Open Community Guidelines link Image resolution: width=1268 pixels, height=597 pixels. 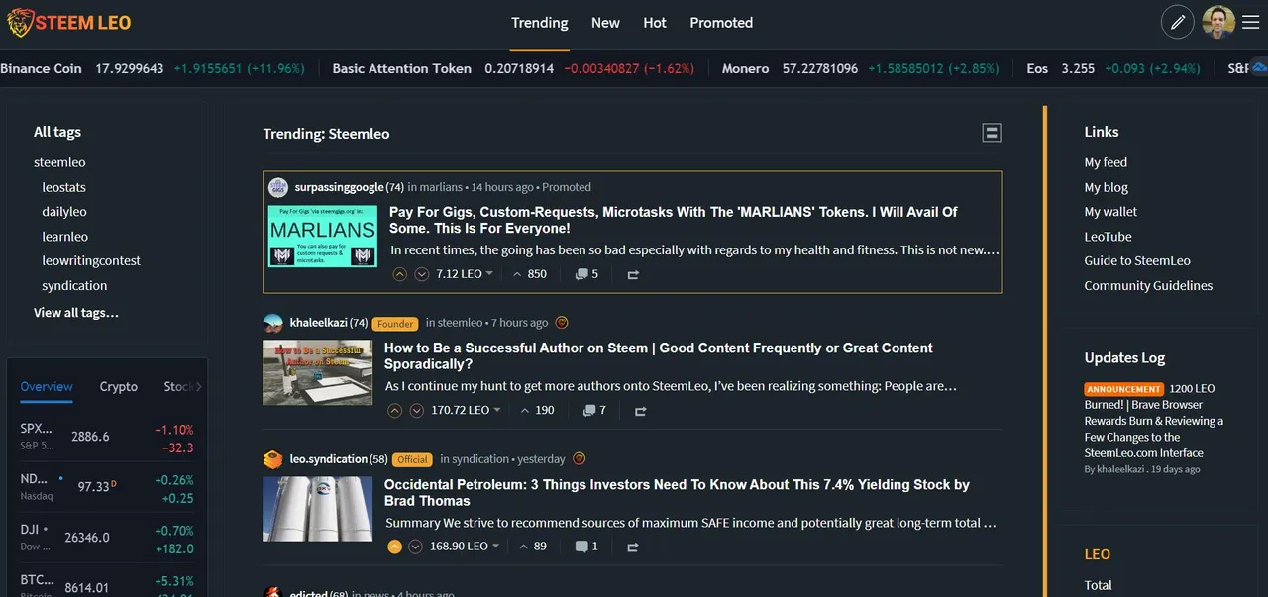point(1148,286)
